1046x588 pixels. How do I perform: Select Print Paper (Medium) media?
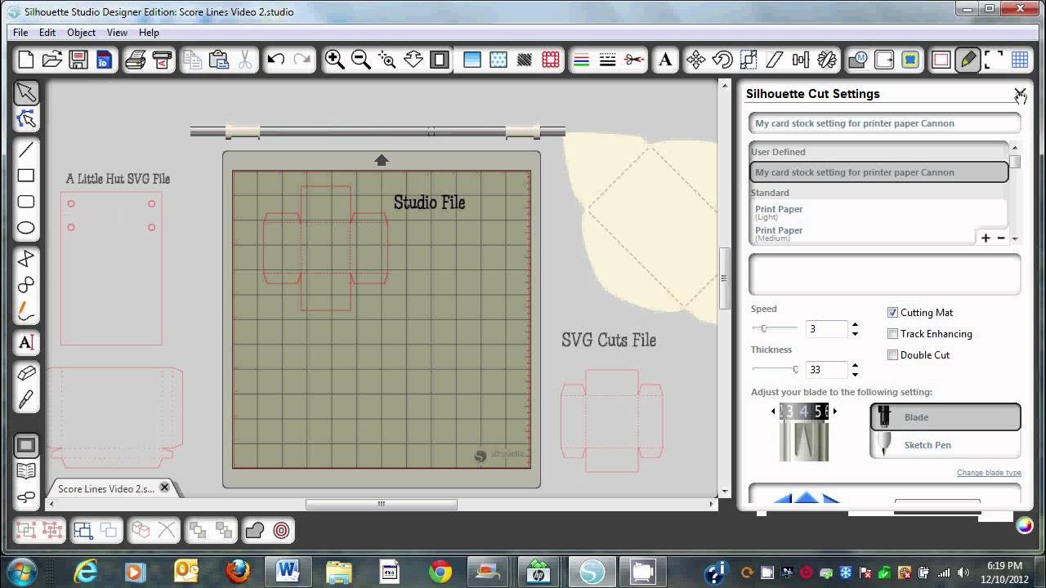point(863,234)
